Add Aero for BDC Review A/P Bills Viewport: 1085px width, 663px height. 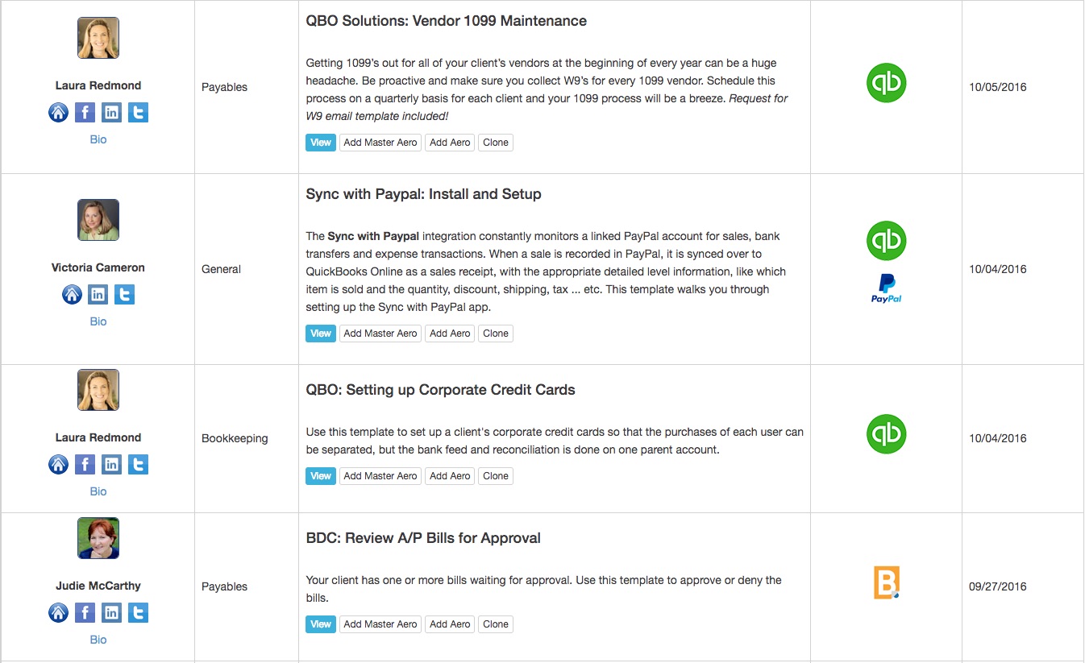click(450, 624)
